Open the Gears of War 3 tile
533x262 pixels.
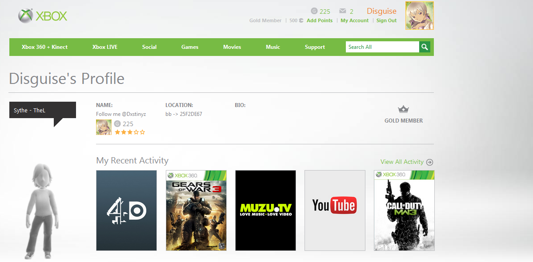coord(196,210)
